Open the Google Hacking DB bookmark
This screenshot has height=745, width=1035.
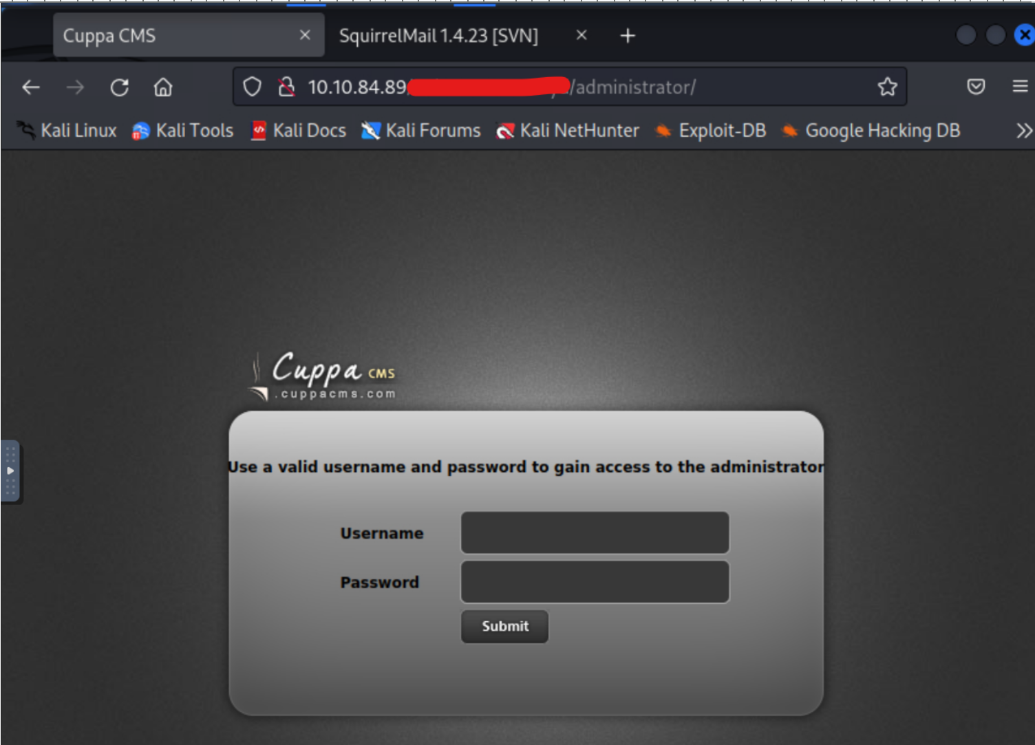(871, 131)
